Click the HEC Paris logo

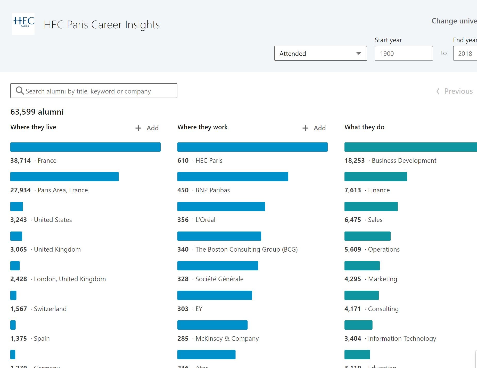[x=23, y=24]
